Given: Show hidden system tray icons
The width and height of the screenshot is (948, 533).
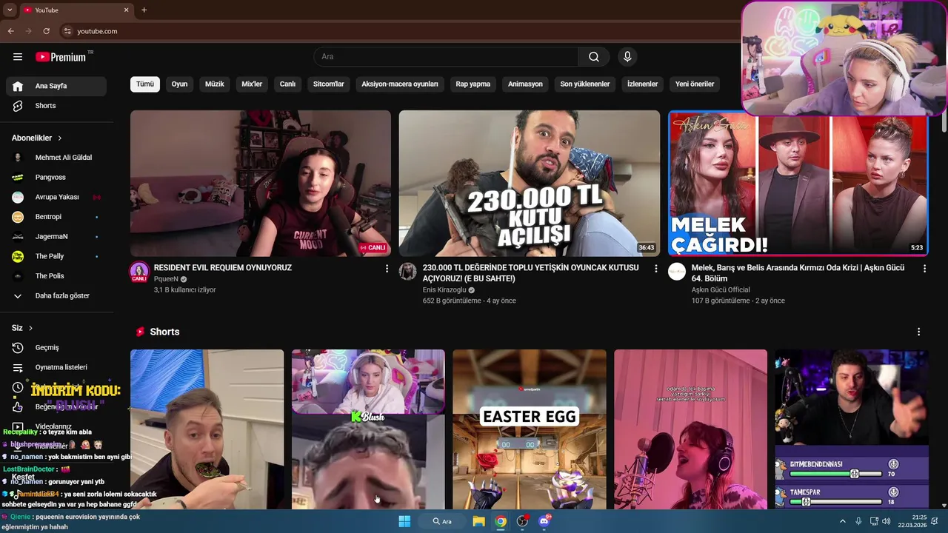Looking at the screenshot, I should pos(842,521).
